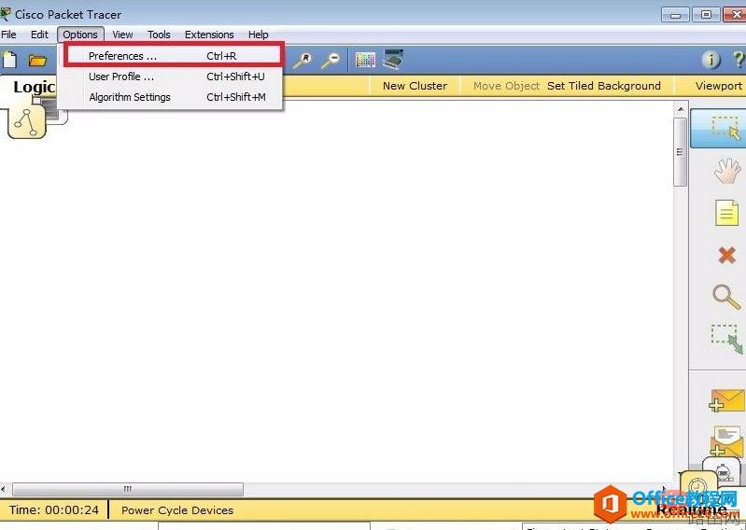Open the Help menu
The width and height of the screenshot is (746, 530).
259,35
